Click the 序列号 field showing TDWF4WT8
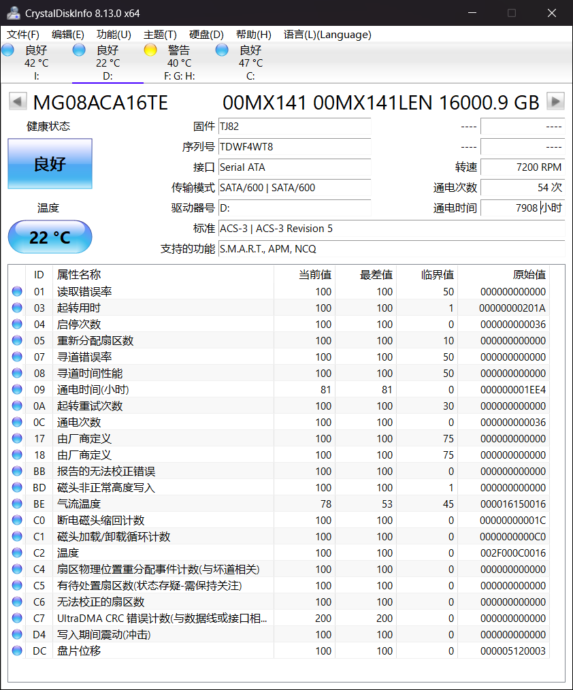Screen dimensions: 573x690 tap(294, 147)
